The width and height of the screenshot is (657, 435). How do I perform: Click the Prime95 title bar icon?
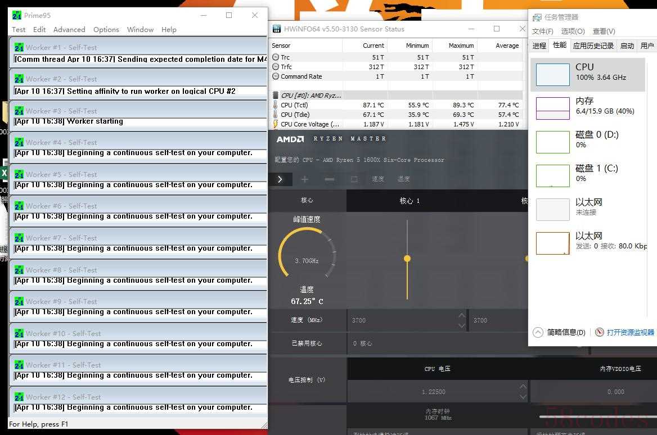click(x=17, y=16)
